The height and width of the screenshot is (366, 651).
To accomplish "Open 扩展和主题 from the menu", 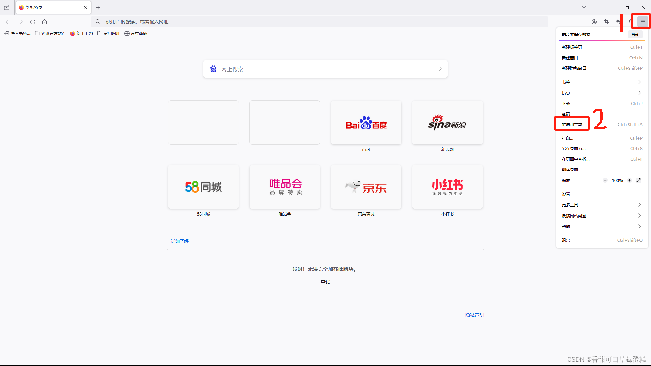I will coord(602,124).
